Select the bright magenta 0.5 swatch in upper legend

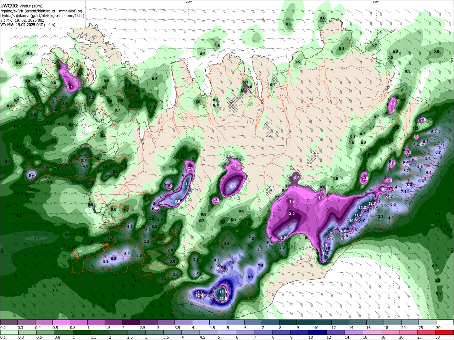coord(61,323)
